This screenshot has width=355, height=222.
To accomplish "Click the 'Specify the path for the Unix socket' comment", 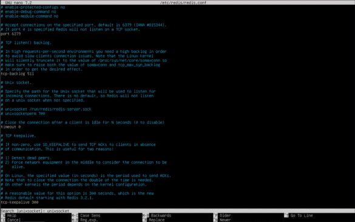I will [78, 91].
